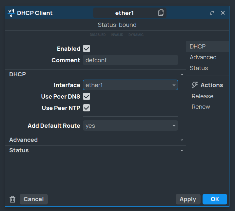235x211 pixels.
Task: Click the Status: bound text
Action: point(117,25)
